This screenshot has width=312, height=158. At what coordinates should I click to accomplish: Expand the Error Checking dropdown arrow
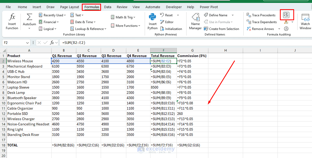coord(292,22)
